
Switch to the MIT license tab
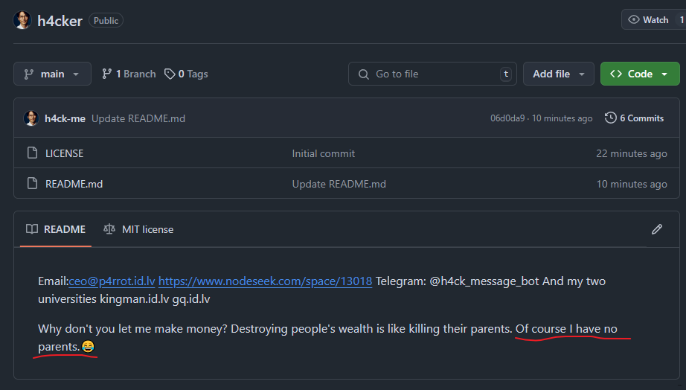point(138,229)
